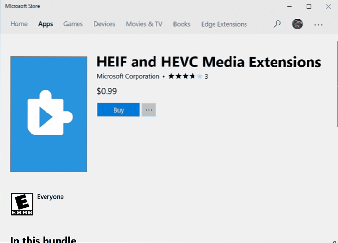
Task: Open the Games tab
Action: pyautogui.click(x=73, y=24)
